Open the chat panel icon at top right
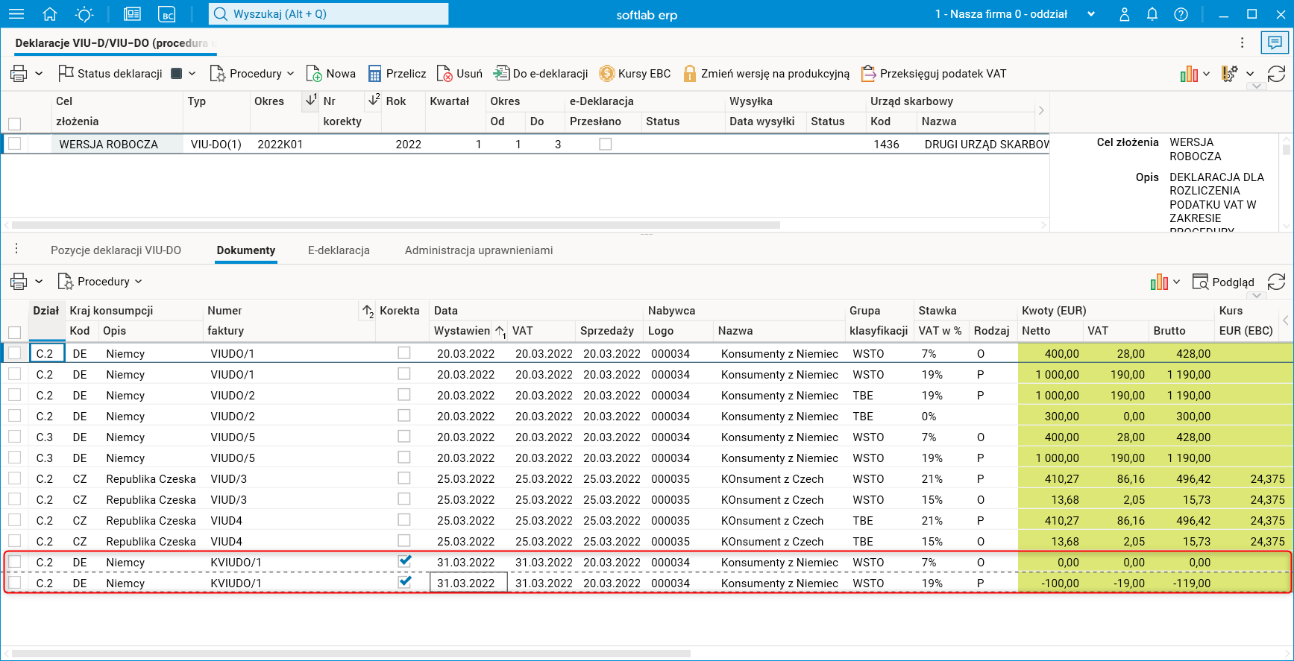The width and height of the screenshot is (1294, 661). coord(1275,43)
